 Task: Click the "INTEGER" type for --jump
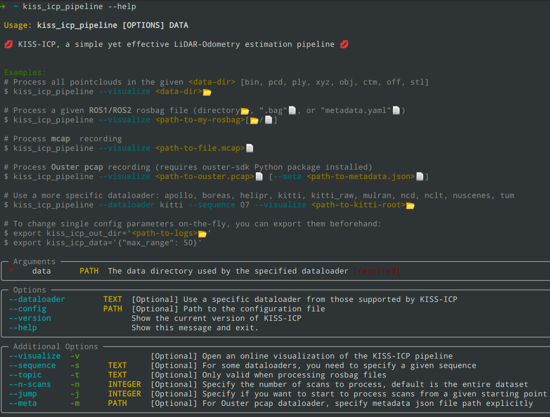[x=125, y=394]
